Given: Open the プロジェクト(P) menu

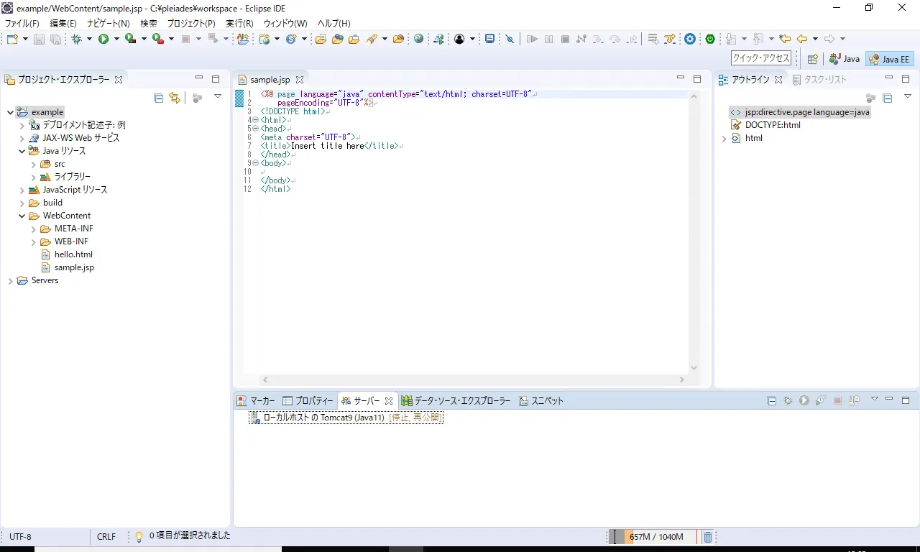Looking at the screenshot, I should tap(191, 23).
